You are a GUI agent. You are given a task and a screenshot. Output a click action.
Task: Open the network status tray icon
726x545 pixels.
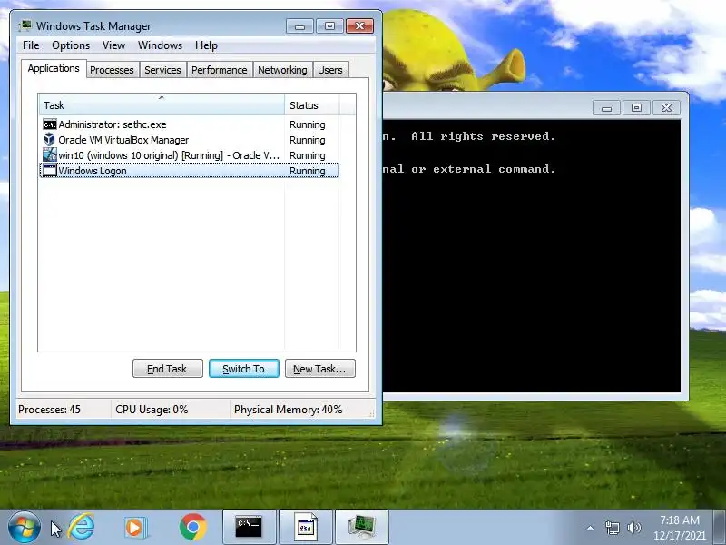[612, 528]
